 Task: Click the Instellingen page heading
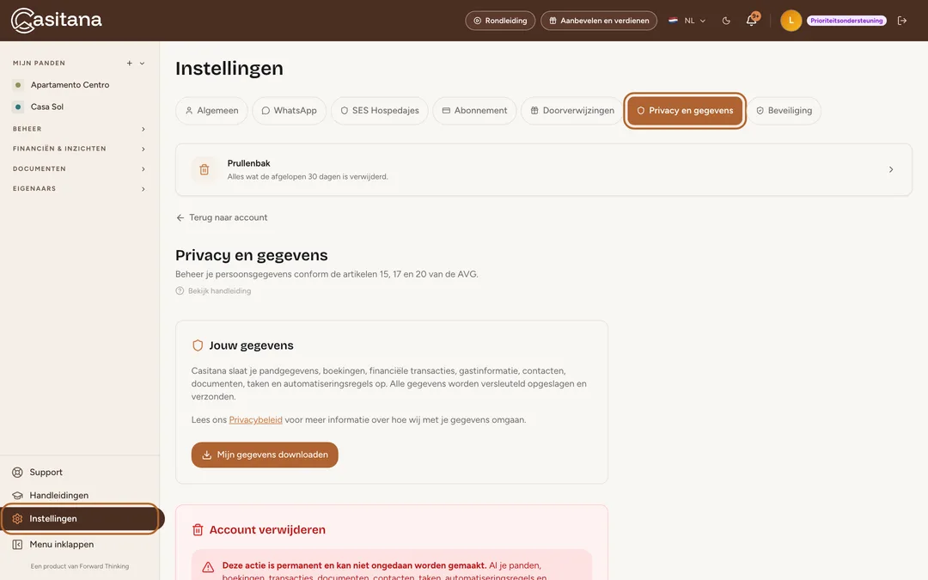pyautogui.click(x=229, y=69)
